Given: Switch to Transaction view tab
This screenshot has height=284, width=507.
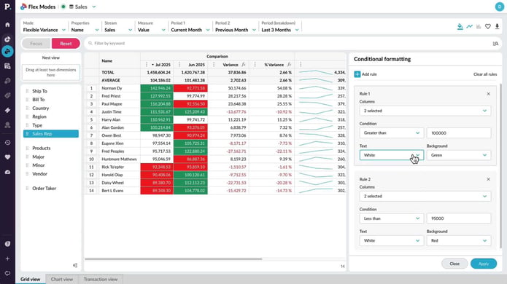Looking at the screenshot, I should pos(101,279).
